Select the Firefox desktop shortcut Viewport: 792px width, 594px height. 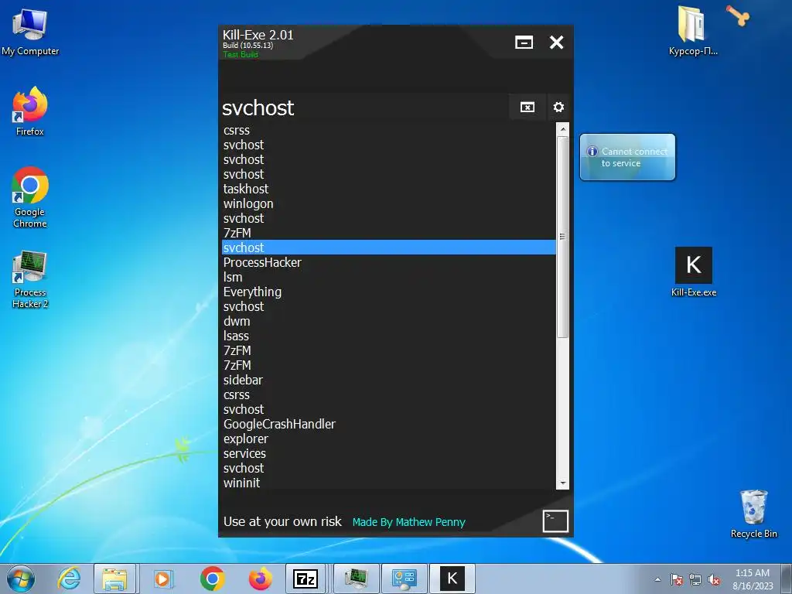[x=30, y=111]
